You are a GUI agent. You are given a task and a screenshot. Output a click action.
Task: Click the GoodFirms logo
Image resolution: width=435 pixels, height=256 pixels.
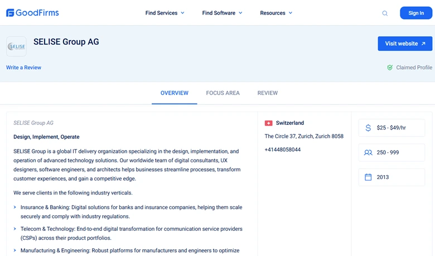32,13
